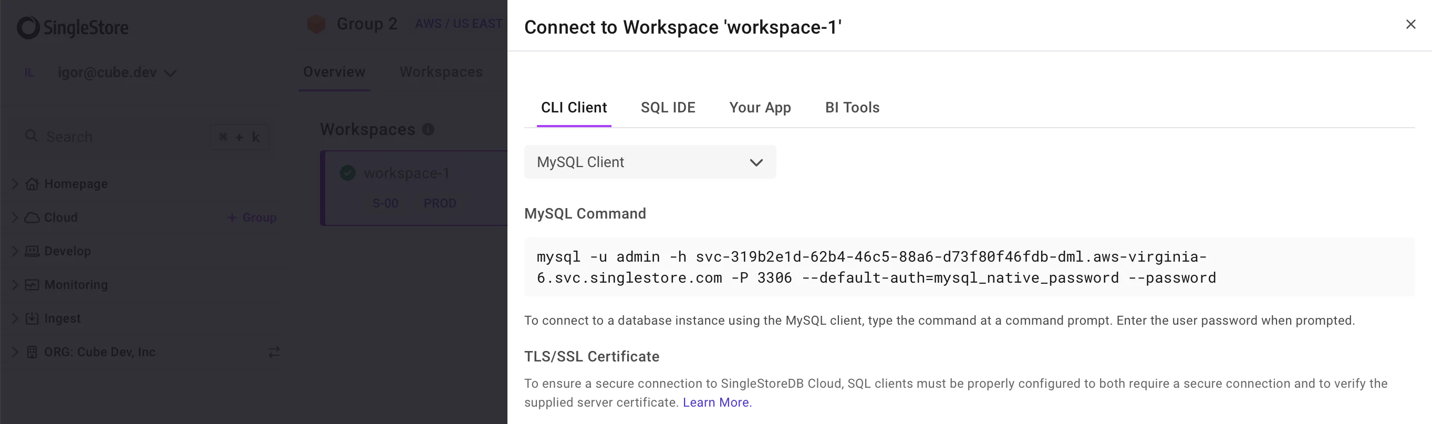This screenshot has width=1432, height=424.
Task: Click the Search input field
Action: (x=122, y=137)
